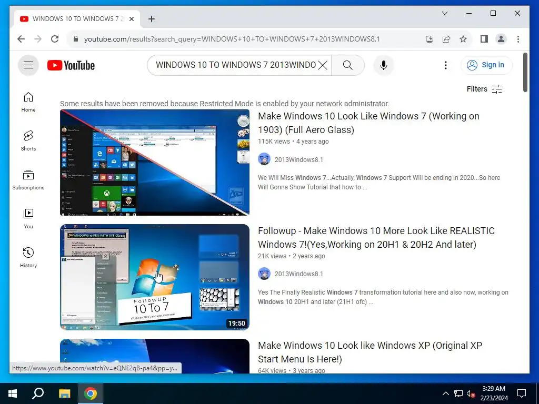Start voice search with the microphone

click(x=383, y=65)
